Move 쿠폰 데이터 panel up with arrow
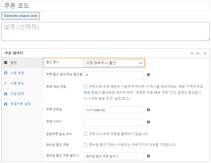The width and height of the screenshot is (211, 163). 192,53
